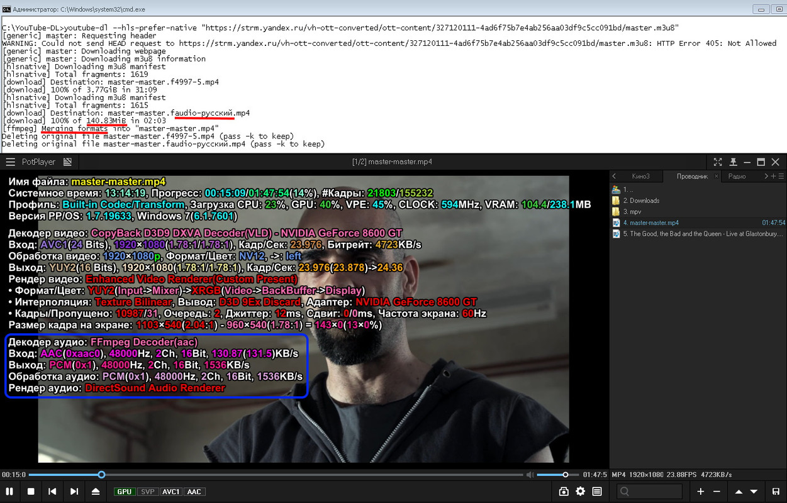
Task: Select the Проводник playlist tab
Action: (692, 176)
